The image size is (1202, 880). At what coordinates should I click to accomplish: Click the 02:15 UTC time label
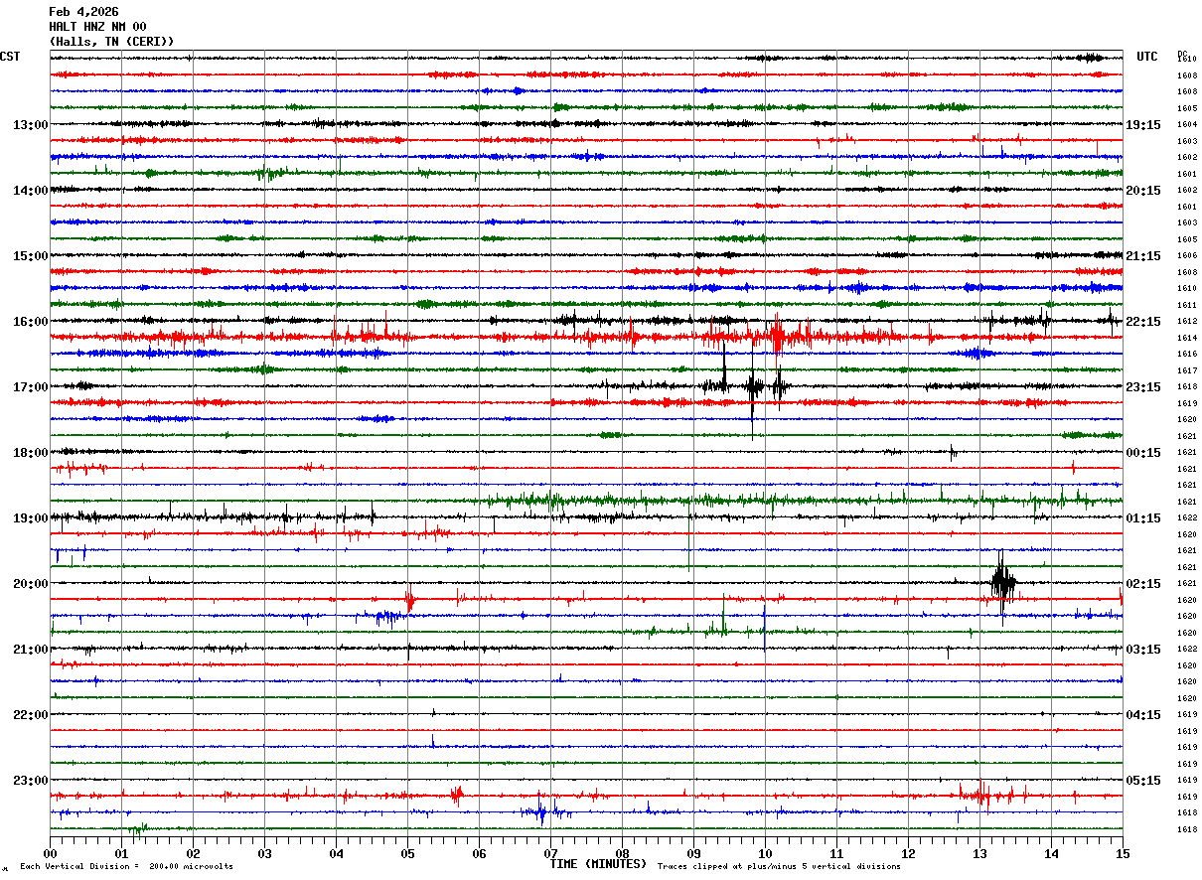point(1143,584)
